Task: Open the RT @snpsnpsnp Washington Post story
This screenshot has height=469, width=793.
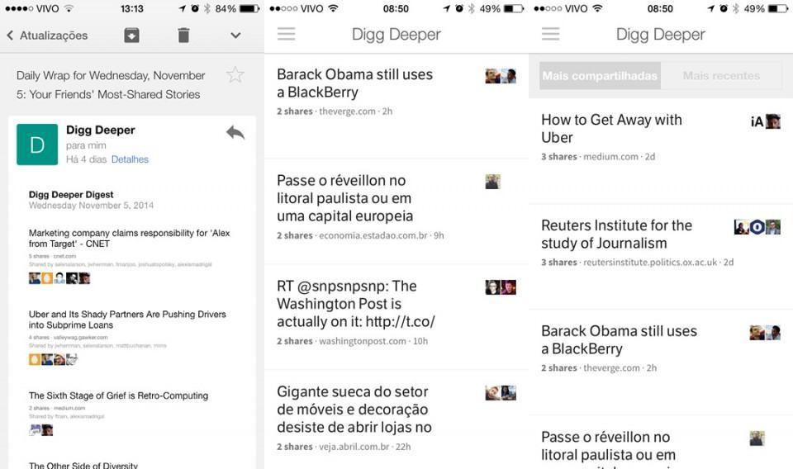Action: point(355,304)
